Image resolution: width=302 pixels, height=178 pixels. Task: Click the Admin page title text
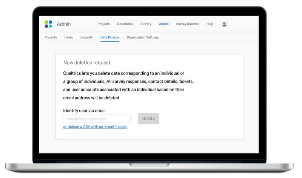click(x=64, y=24)
